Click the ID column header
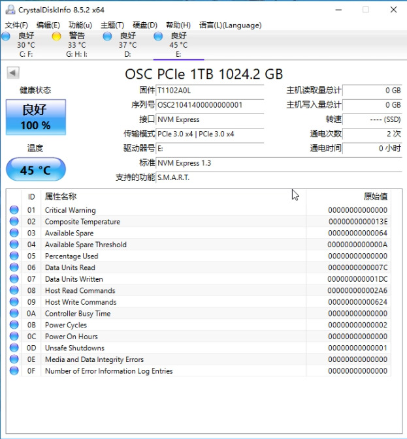Screen dimensions: 407x439 pos(31,196)
